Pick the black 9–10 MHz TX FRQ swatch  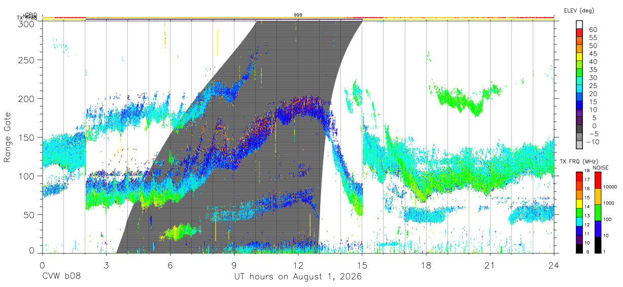point(580,248)
